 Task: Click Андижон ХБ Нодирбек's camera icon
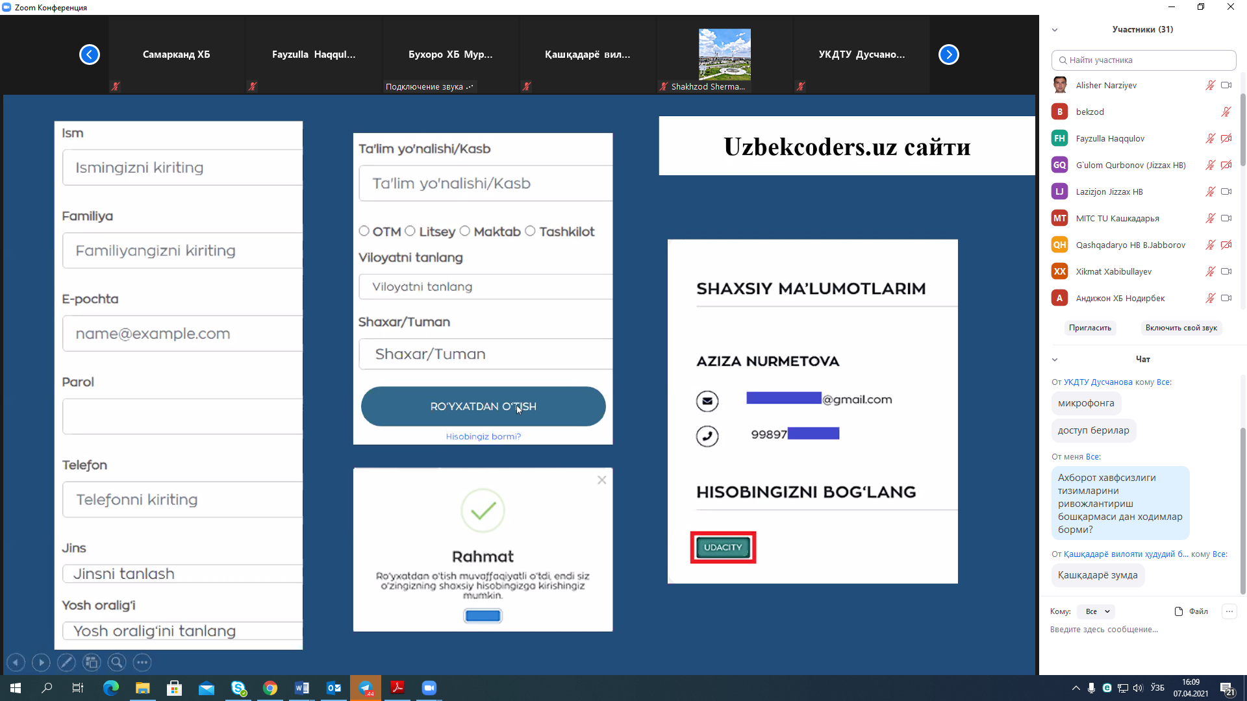(1226, 298)
